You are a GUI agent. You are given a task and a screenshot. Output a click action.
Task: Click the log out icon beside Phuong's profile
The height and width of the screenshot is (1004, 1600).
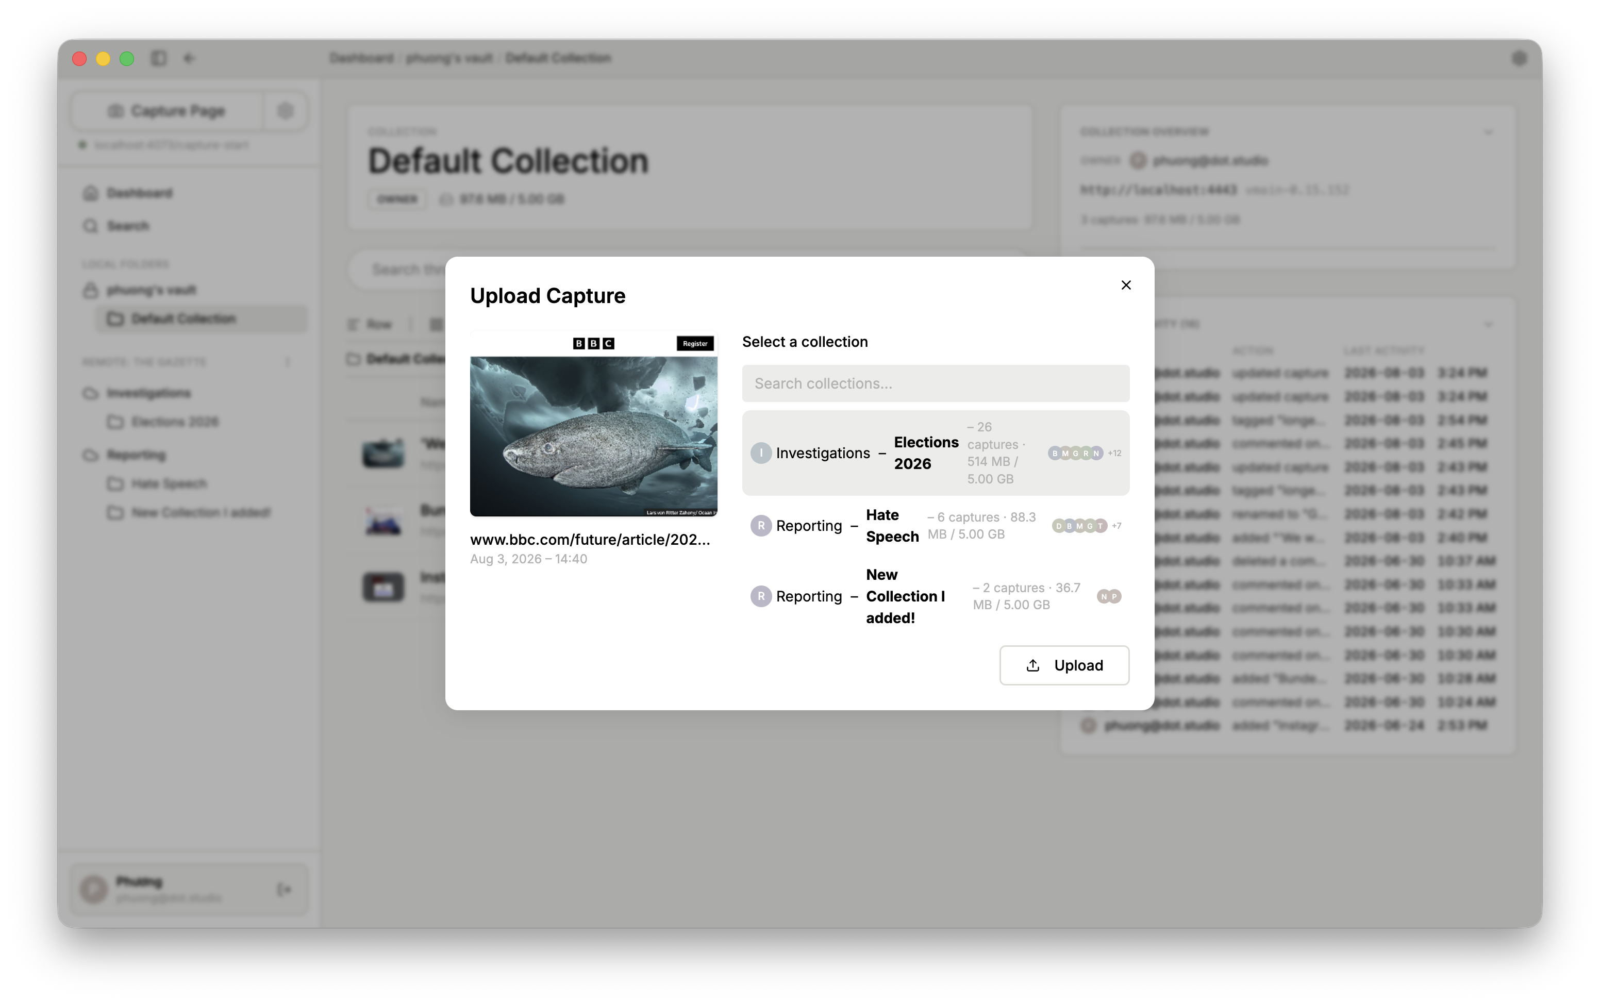point(284,889)
